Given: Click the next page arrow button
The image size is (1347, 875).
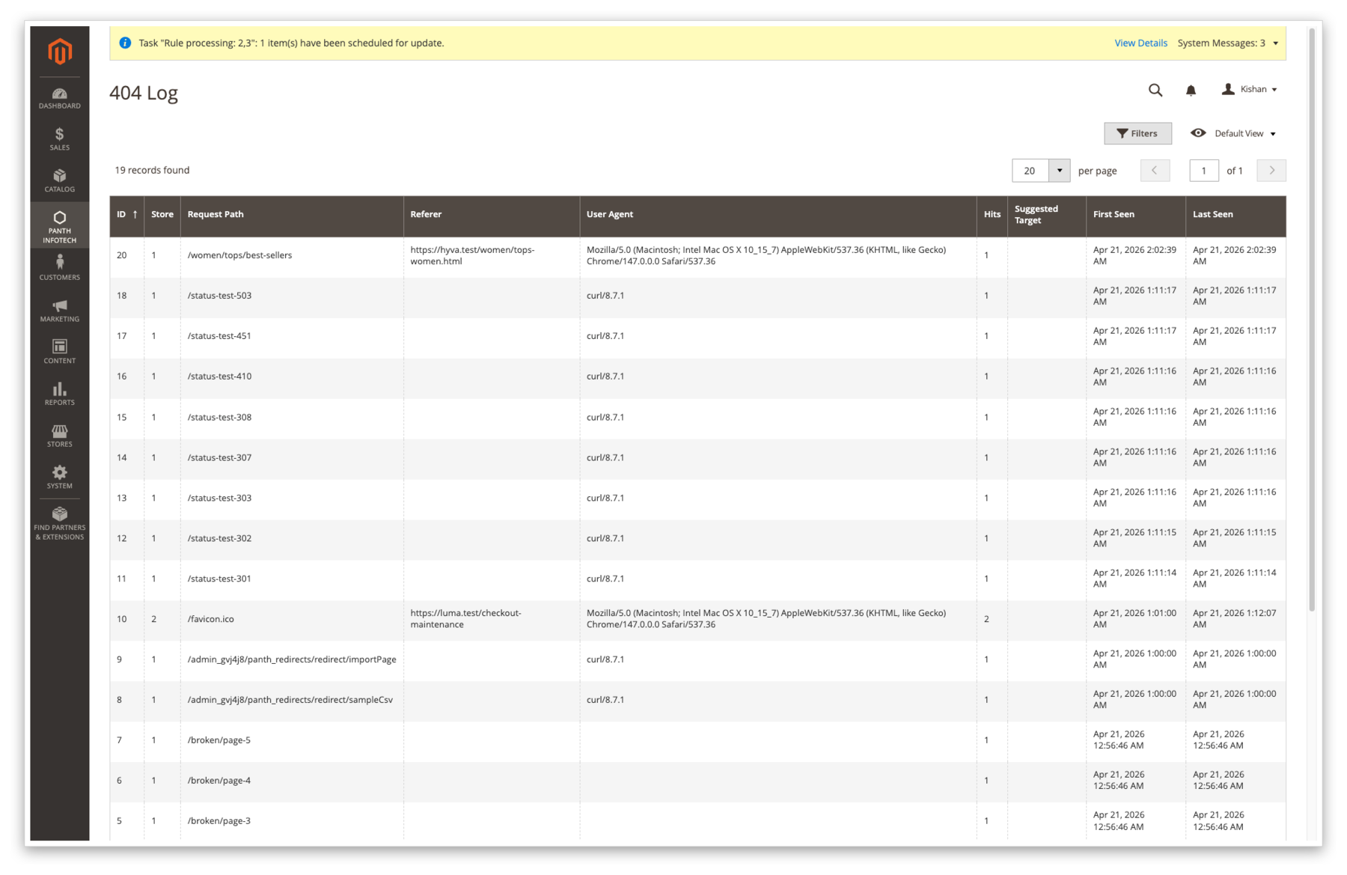Looking at the screenshot, I should tap(1271, 171).
